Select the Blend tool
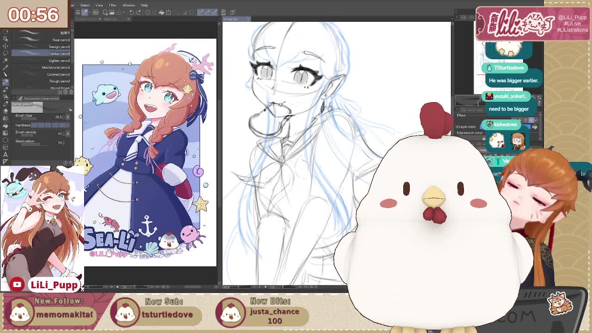Screen dimensions: 592x333 tap(6, 118)
